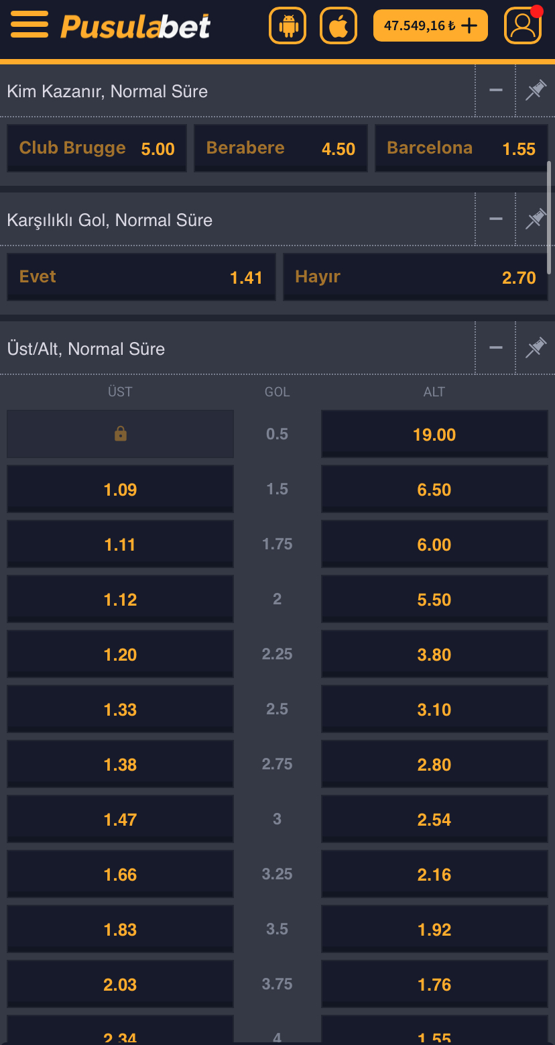The width and height of the screenshot is (555, 1045).
Task: Collapse the Kim Kazanır, Normal Süre section
Action: tap(496, 91)
